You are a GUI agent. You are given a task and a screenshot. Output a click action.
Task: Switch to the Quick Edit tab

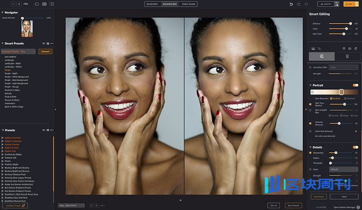coord(152,4)
